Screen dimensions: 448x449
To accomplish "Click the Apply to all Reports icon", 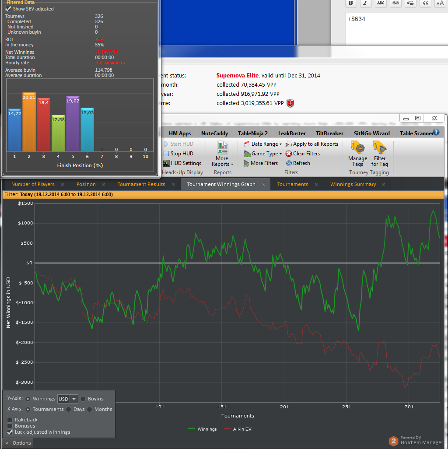I will [x=289, y=144].
